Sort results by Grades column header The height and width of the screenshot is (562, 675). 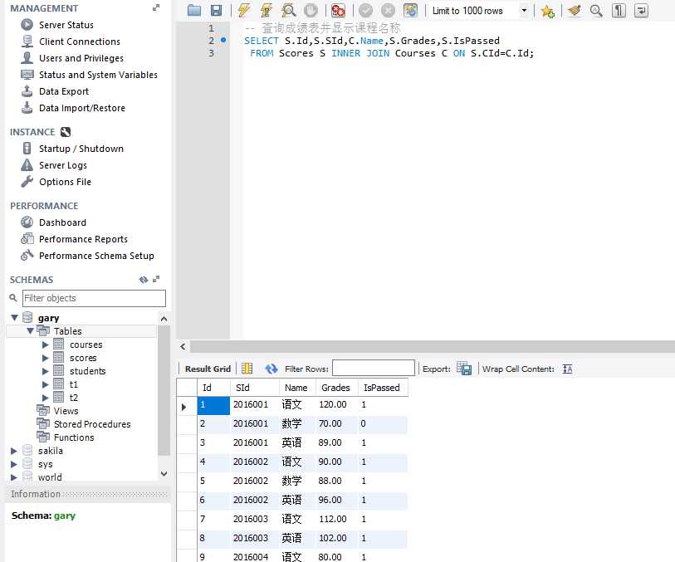point(335,388)
